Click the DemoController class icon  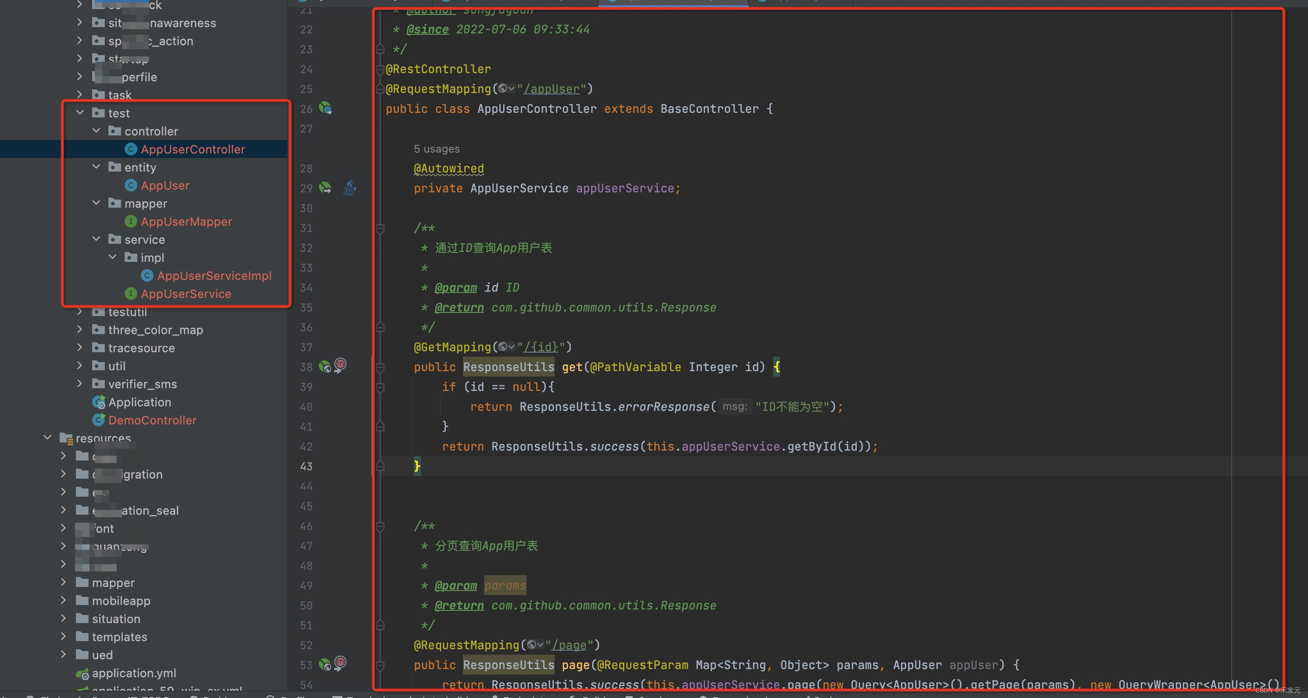[98, 420]
